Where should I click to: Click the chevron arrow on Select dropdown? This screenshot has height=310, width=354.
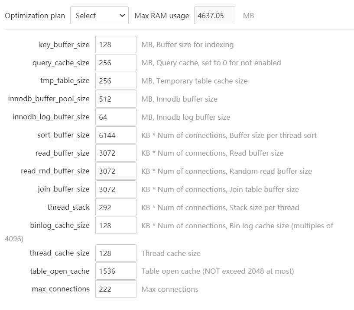(122, 16)
